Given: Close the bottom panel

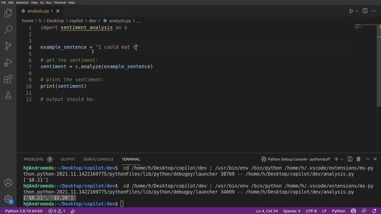Looking at the screenshot, I should coord(375,159).
